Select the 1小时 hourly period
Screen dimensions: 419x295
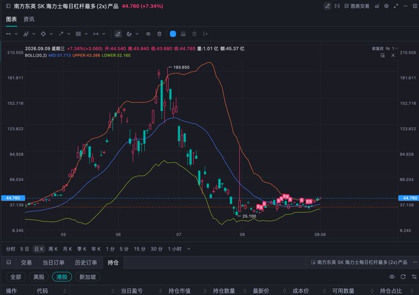click(175, 249)
